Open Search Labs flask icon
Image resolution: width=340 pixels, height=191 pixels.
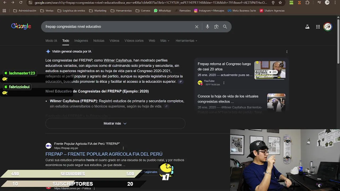[x=307, y=27]
